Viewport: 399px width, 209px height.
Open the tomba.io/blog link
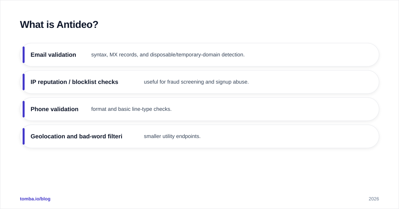(35, 199)
